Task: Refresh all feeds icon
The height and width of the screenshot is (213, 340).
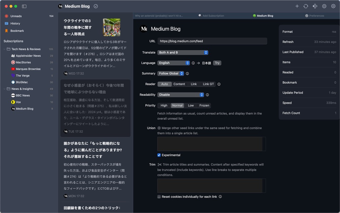Action: pos(306,6)
